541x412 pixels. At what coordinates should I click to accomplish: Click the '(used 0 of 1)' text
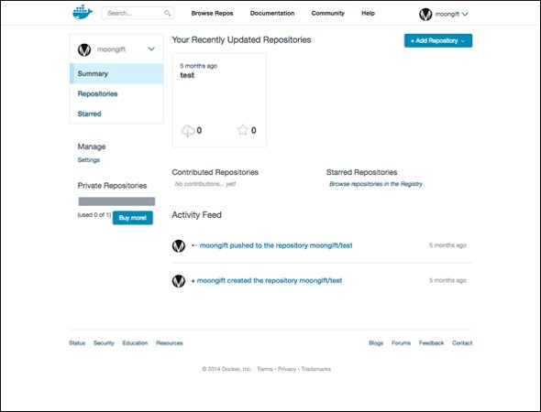point(94,215)
